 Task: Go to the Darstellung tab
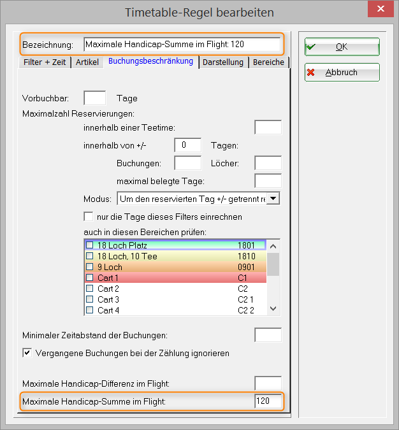click(x=223, y=62)
